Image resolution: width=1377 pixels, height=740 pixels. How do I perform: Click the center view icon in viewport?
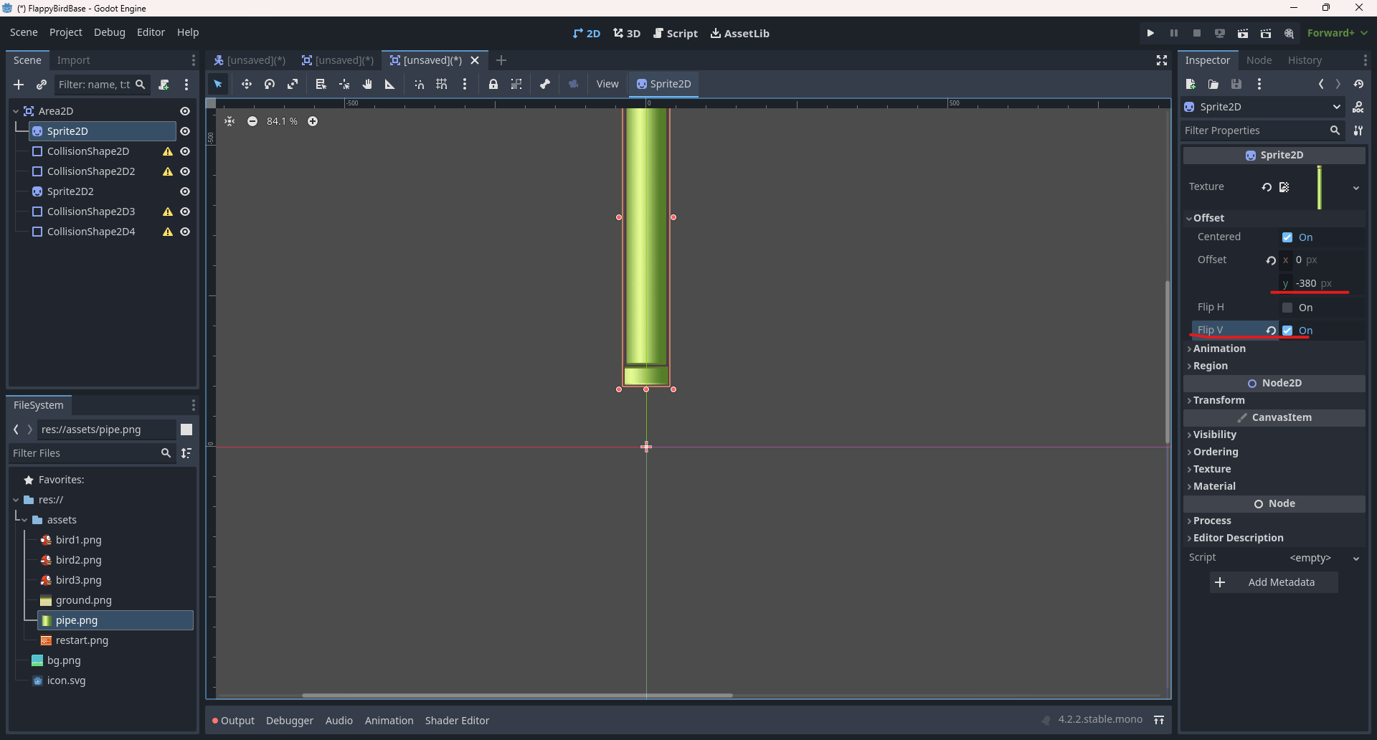(229, 121)
